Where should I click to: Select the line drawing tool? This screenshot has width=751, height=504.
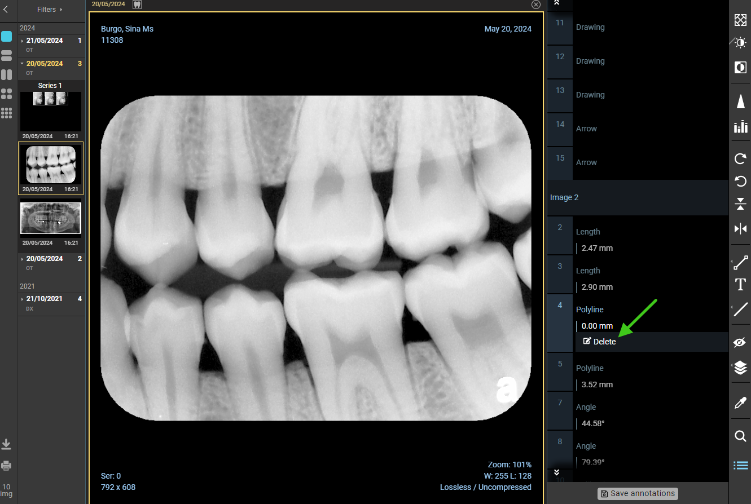[740, 309]
